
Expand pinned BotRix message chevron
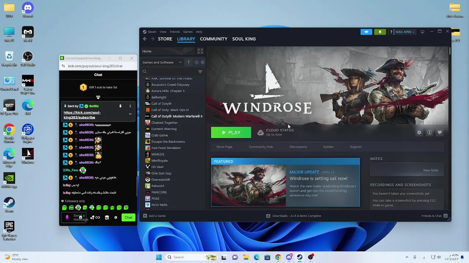130,114
